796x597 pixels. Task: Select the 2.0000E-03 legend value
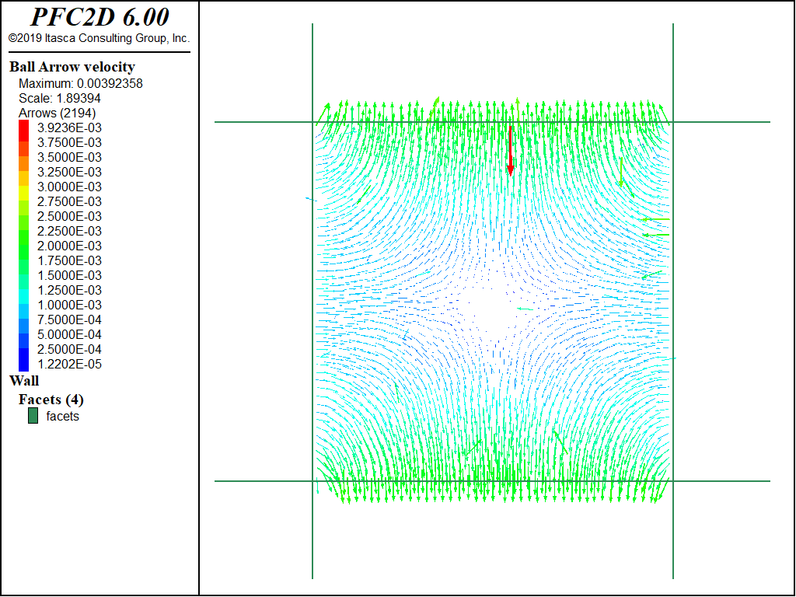(x=69, y=246)
